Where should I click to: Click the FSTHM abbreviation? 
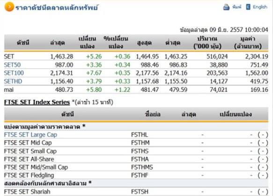(x=140, y=143)
